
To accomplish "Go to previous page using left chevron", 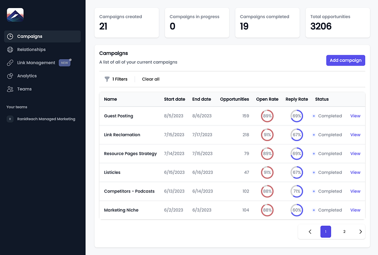I will tap(310, 232).
